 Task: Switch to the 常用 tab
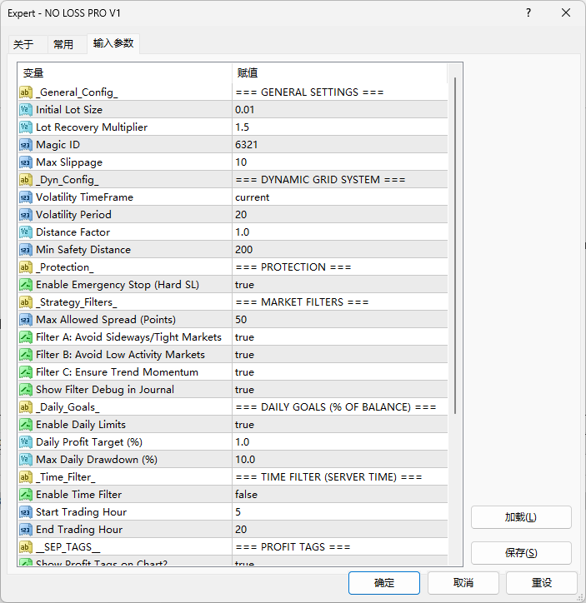click(63, 45)
